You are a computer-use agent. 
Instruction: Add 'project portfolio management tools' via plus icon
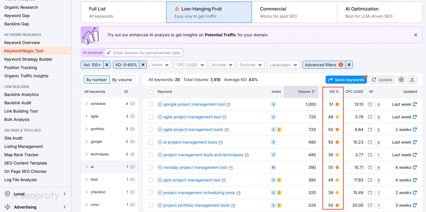(x=160, y=205)
